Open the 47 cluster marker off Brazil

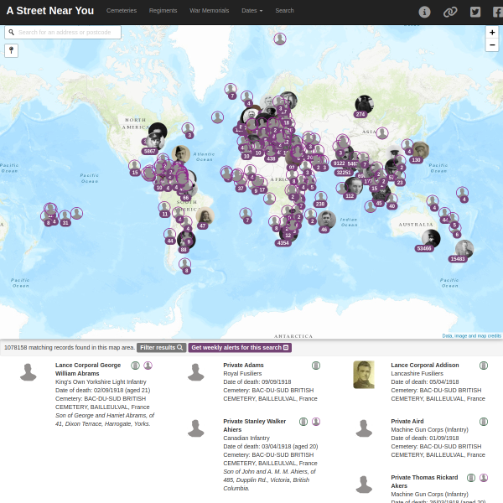point(202,226)
